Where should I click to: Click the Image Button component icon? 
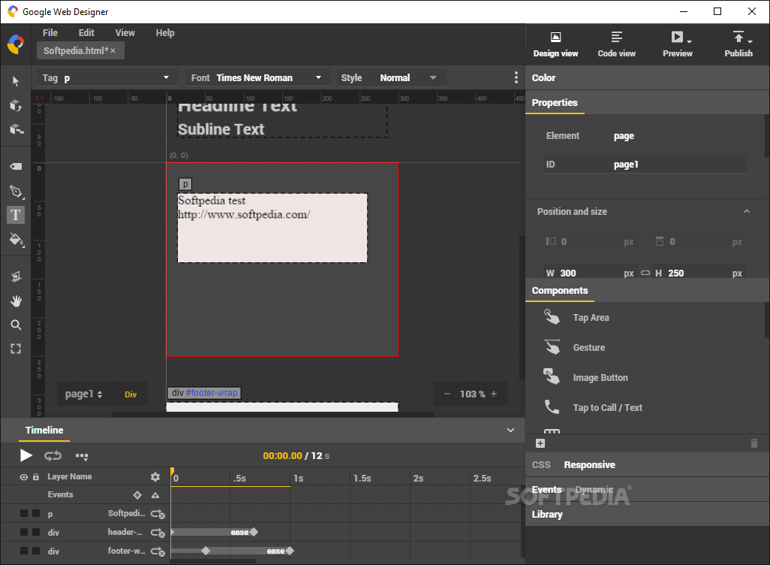pyautogui.click(x=552, y=377)
